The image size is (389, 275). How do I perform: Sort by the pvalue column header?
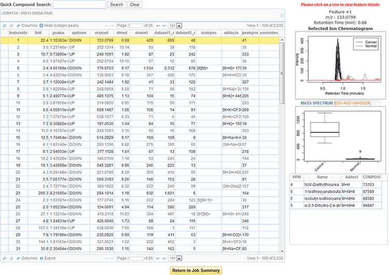[58, 33]
